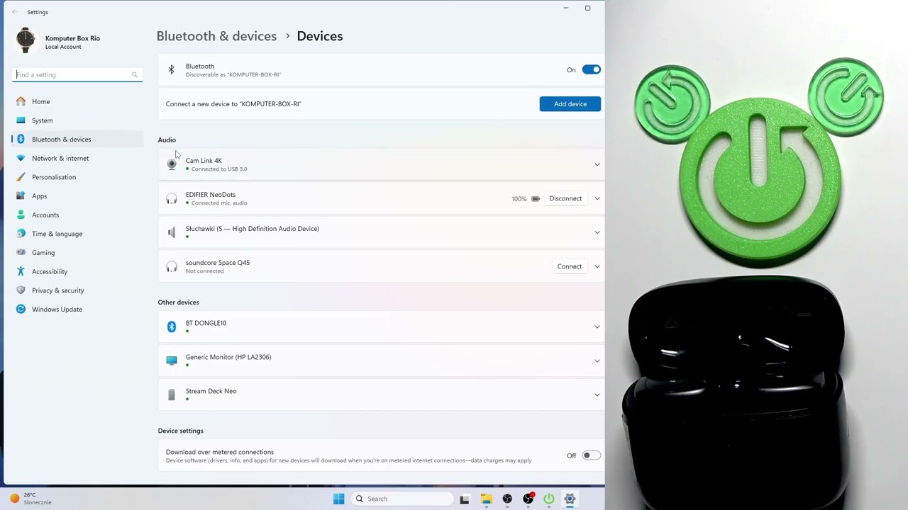Open Accessibility settings
Viewport: 908px width, 510px height.
click(77, 271)
